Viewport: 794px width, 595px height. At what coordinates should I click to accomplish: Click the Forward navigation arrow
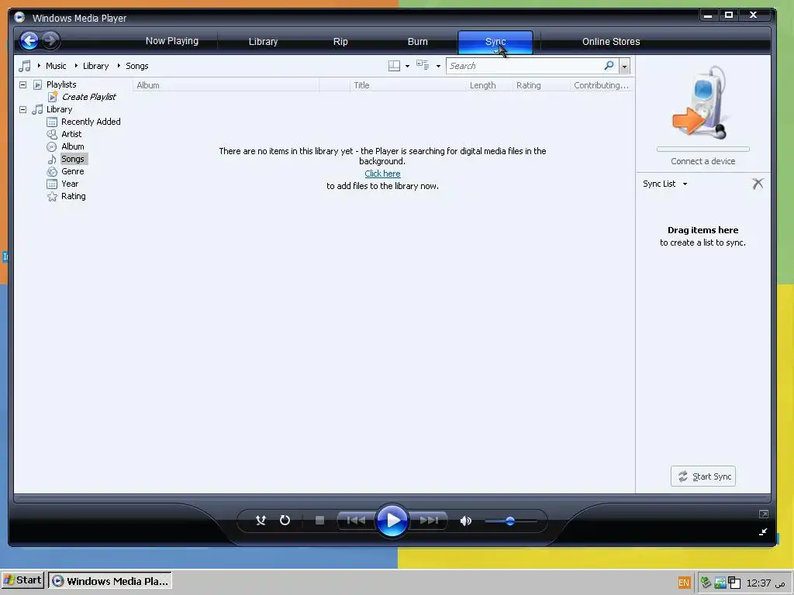click(50, 40)
